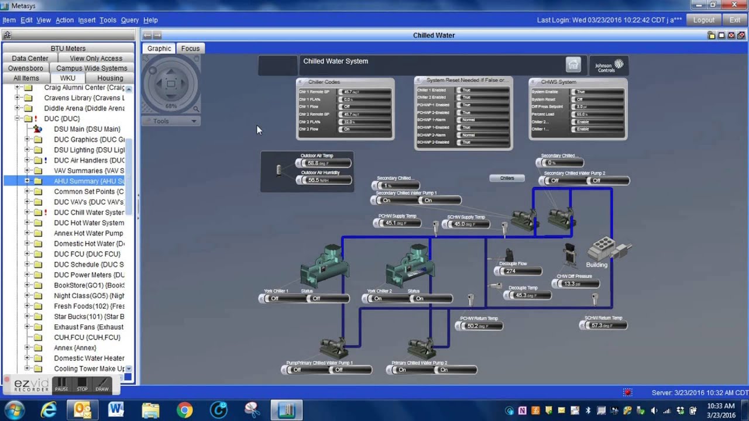Click the navigation tree root icon above tabs

click(x=7, y=35)
